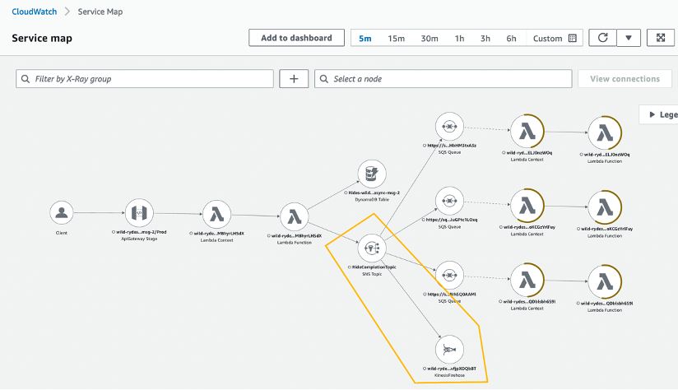Focus the Filter by X-Ray group field
The width and height of the screenshot is (678, 390).
pyautogui.click(x=145, y=79)
